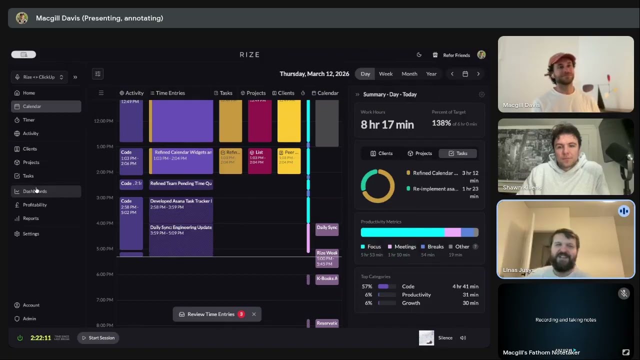The image size is (640, 360).
Task: Open the Silence music thumbnail
Action: tap(426, 338)
